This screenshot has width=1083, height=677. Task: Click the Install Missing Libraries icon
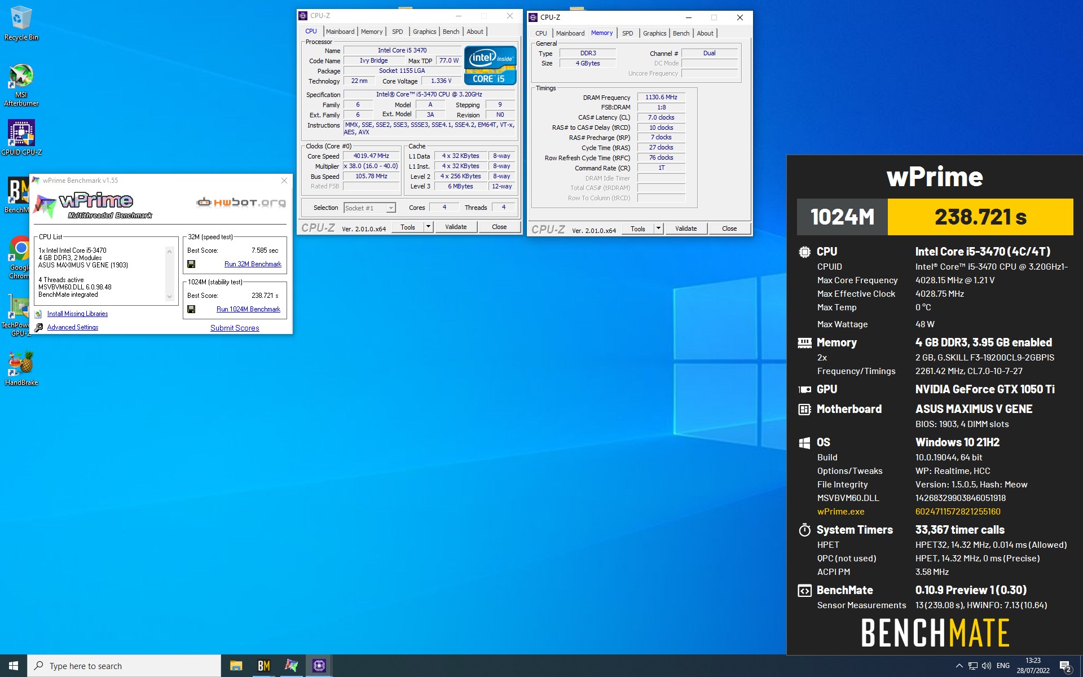(x=38, y=314)
